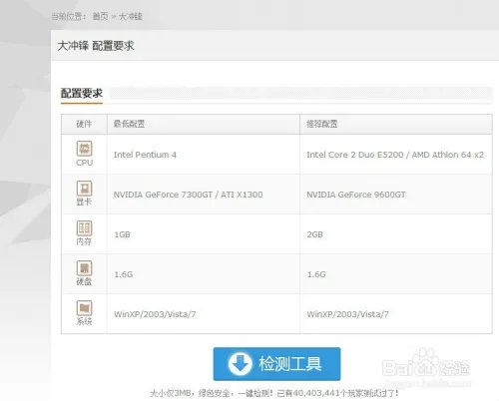Click the 硬件 column header
Viewport: 499px width, 401px height.
[x=84, y=124]
